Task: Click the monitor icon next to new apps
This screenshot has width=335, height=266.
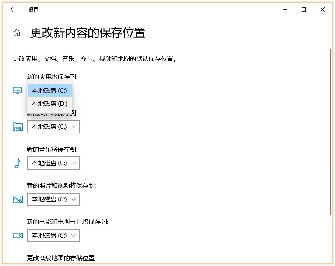Action: [x=17, y=90]
